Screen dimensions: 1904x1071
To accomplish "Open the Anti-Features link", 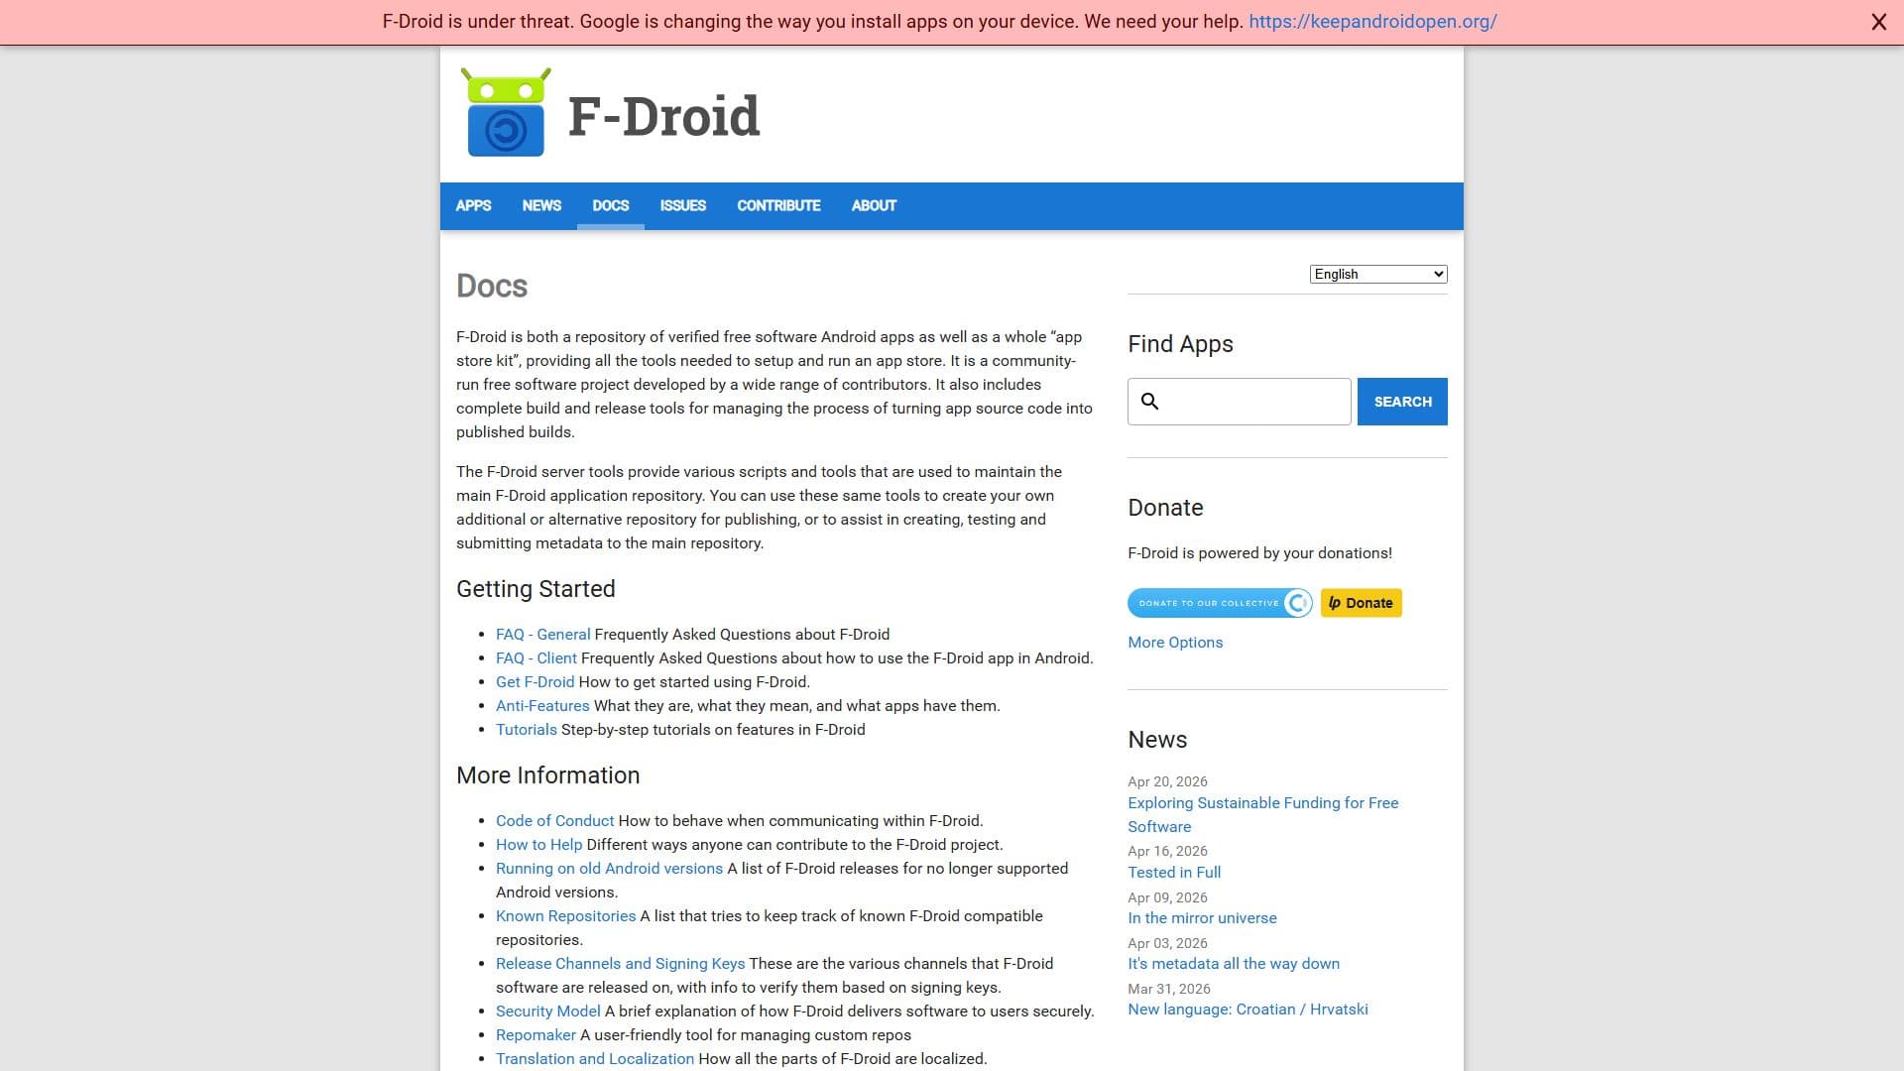I will tap(542, 706).
